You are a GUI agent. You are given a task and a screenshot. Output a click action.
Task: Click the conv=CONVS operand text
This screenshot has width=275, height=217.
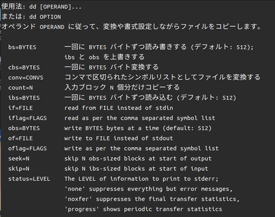(x=26, y=78)
